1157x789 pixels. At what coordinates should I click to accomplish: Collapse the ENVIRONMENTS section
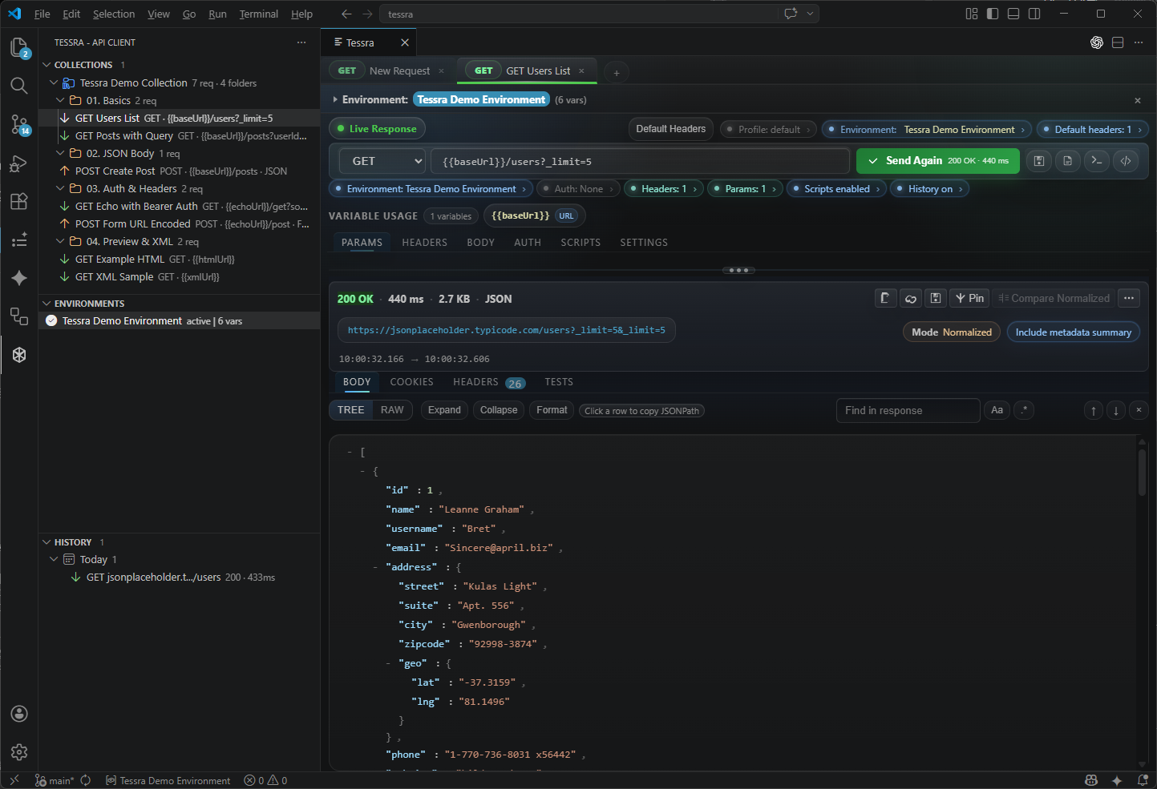47,304
